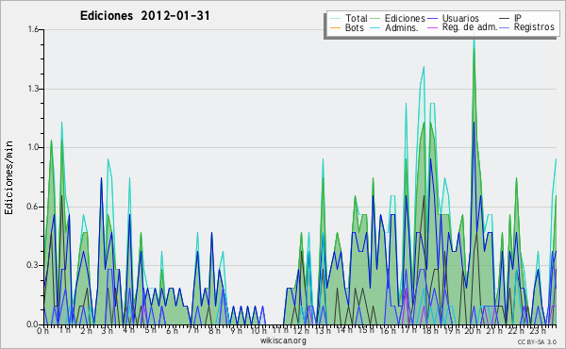The height and width of the screenshot is (349, 566).
Task: Select the Usuarios legend label
Action: (x=460, y=18)
